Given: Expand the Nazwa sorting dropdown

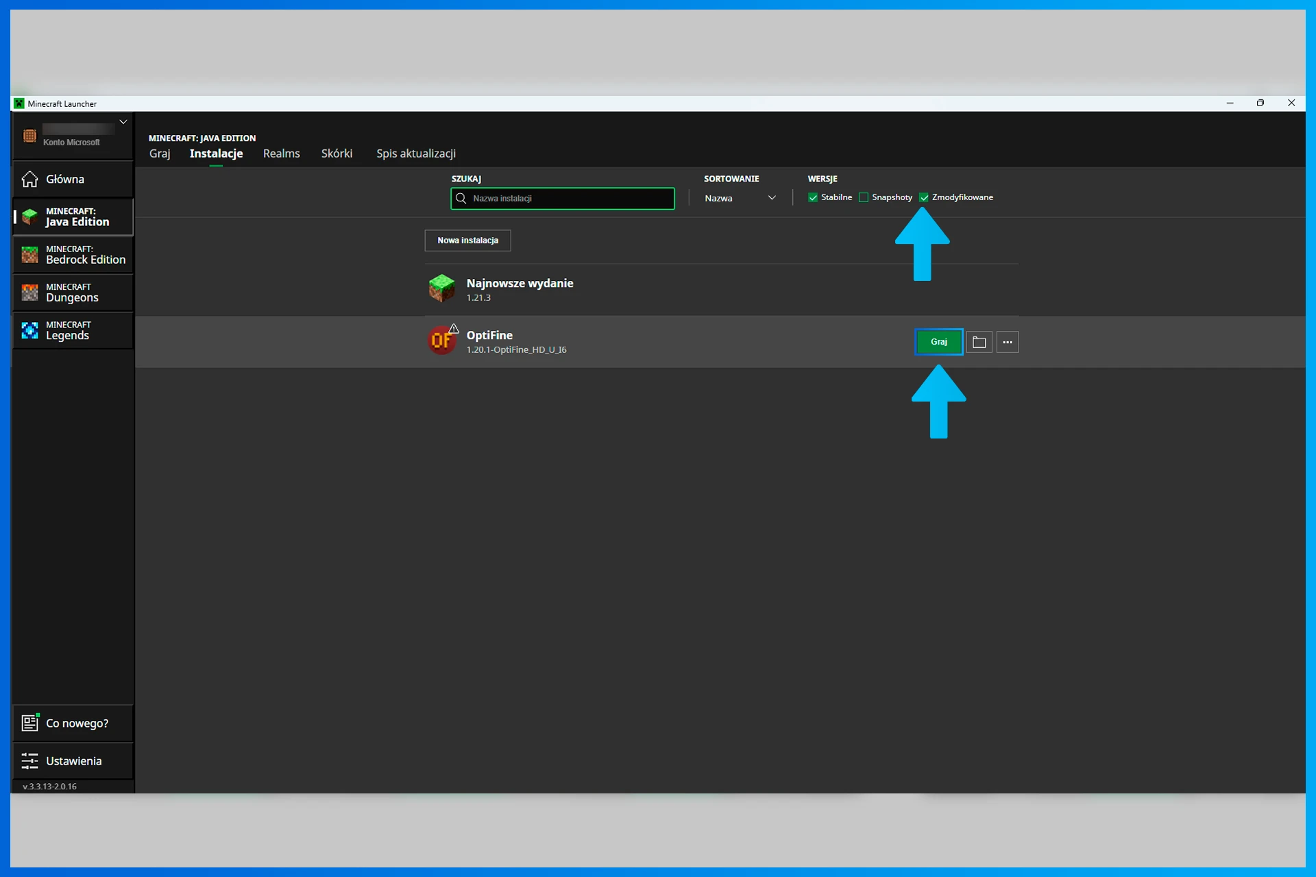Looking at the screenshot, I should pyautogui.click(x=740, y=198).
